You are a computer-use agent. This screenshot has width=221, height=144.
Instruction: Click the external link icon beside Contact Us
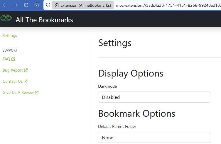(x=26, y=81)
